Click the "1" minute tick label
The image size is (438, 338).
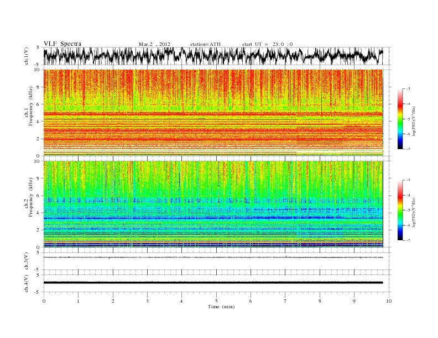(x=78, y=301)
